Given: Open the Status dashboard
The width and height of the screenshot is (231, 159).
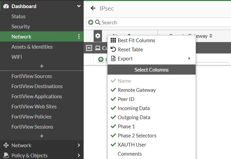Looking at the screenshot, I should click(x=19, y=16).
